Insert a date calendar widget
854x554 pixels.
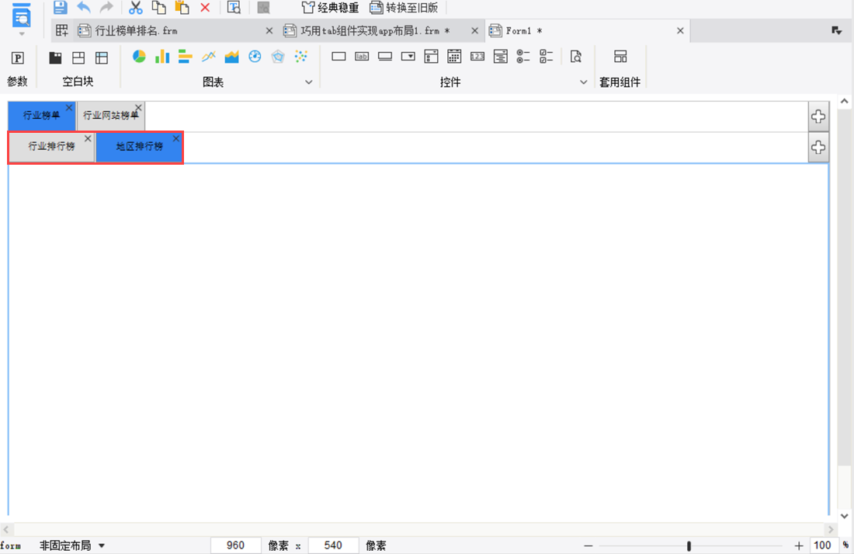(454, 56)
